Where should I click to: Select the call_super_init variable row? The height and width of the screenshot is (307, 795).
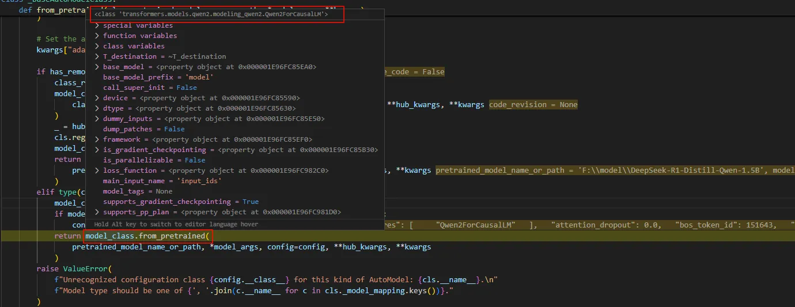(150, 88)
